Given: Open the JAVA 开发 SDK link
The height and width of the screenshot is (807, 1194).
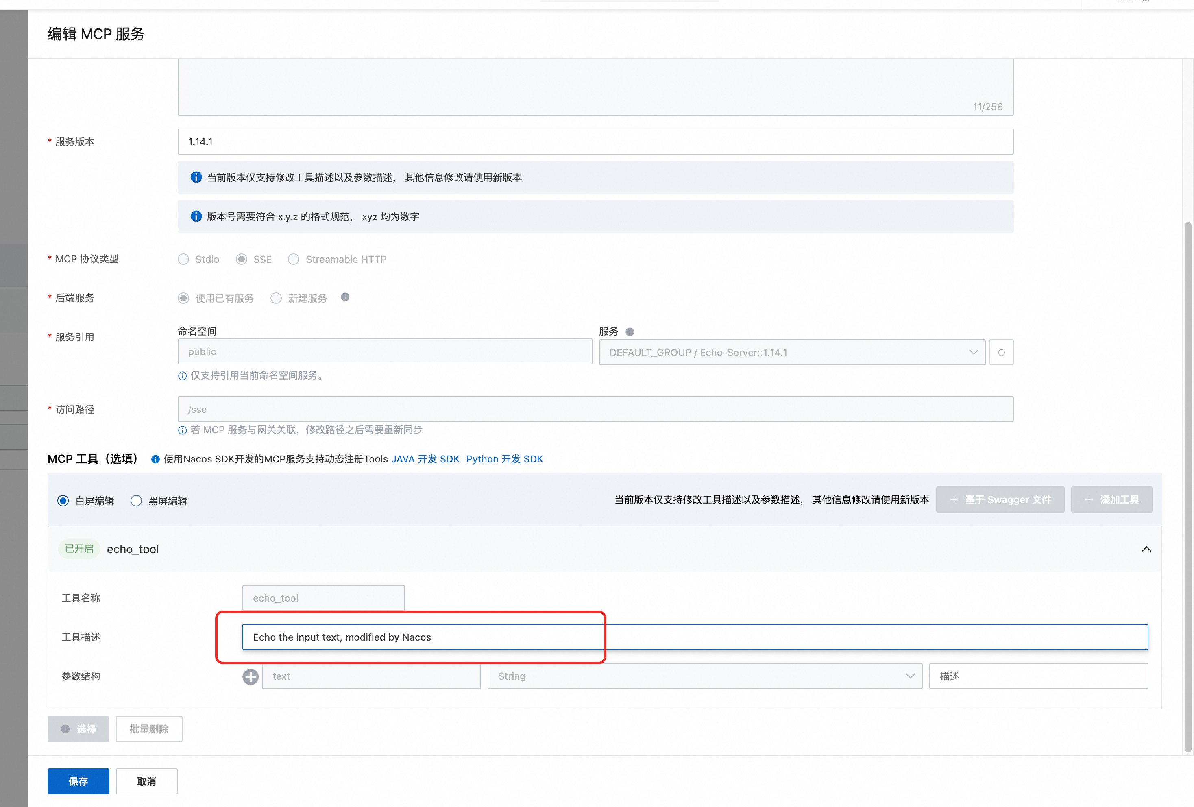Looking at the screenshot, I should 425,459.
